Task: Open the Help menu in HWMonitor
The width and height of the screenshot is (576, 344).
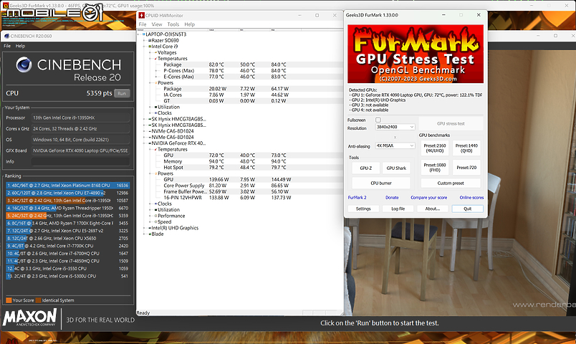Action: [190, 24]
